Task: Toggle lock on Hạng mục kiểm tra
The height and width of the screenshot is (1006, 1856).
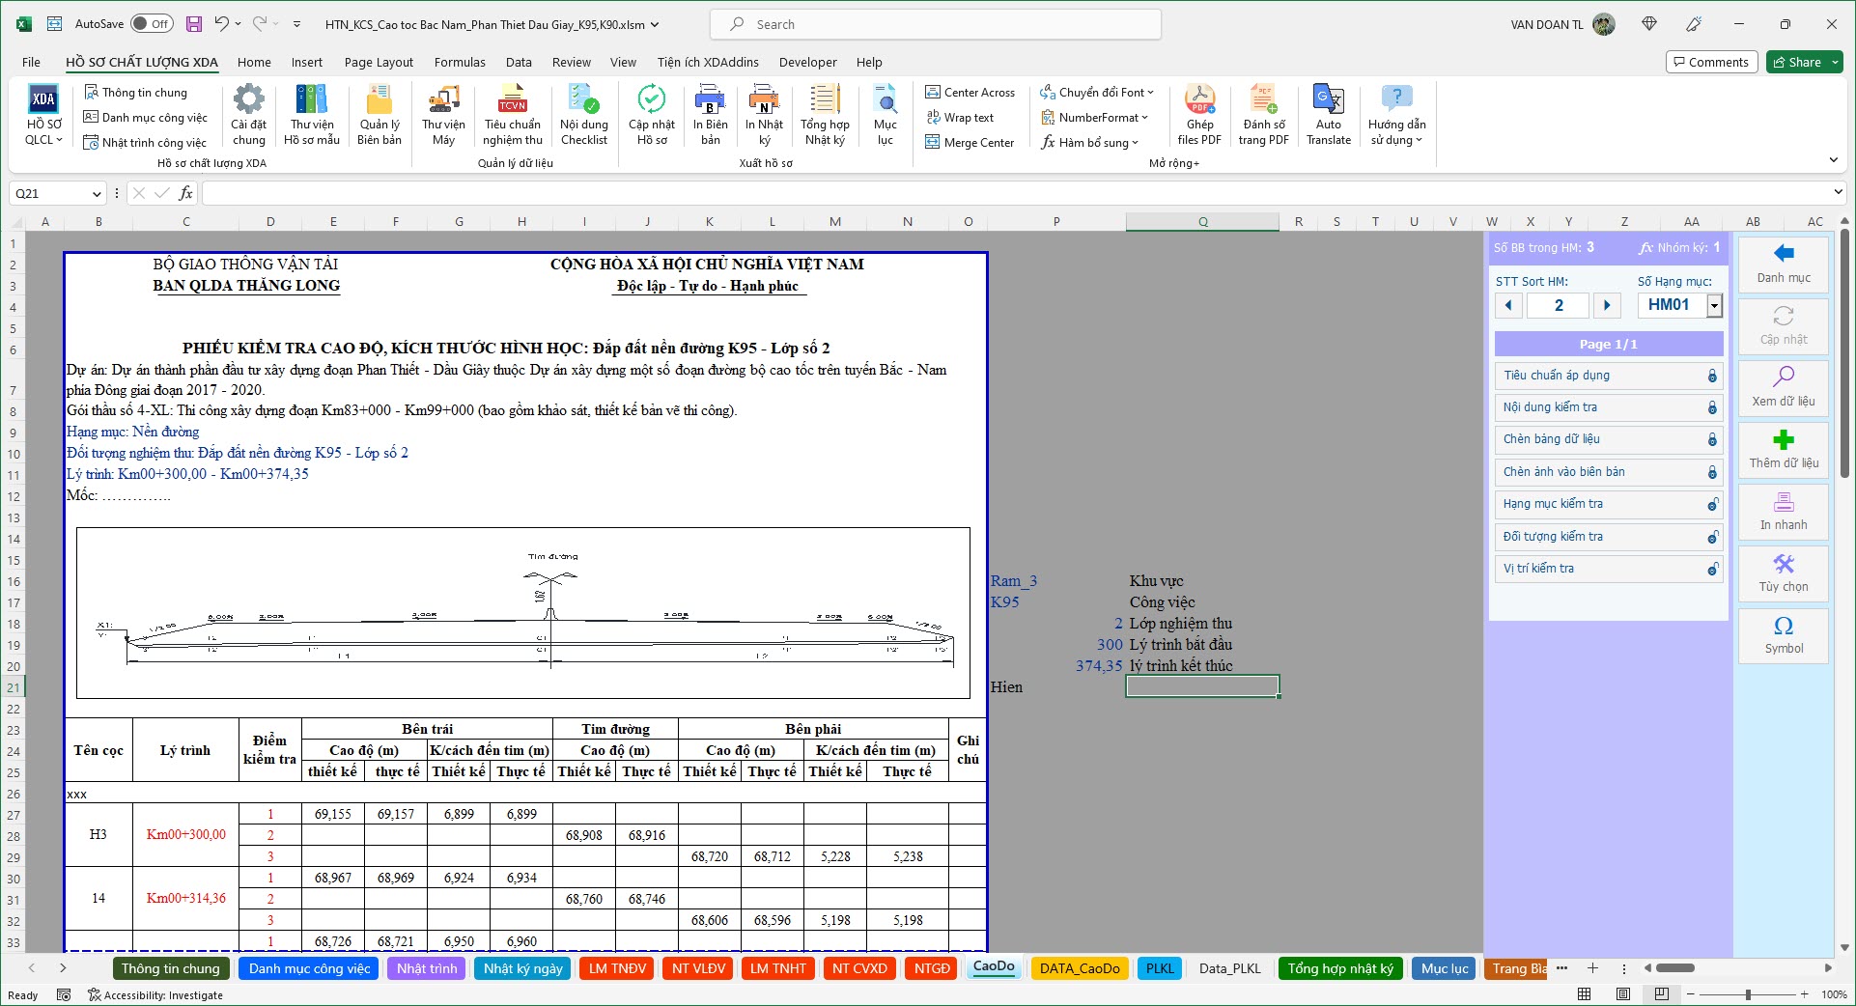Action: point(1711,505)
